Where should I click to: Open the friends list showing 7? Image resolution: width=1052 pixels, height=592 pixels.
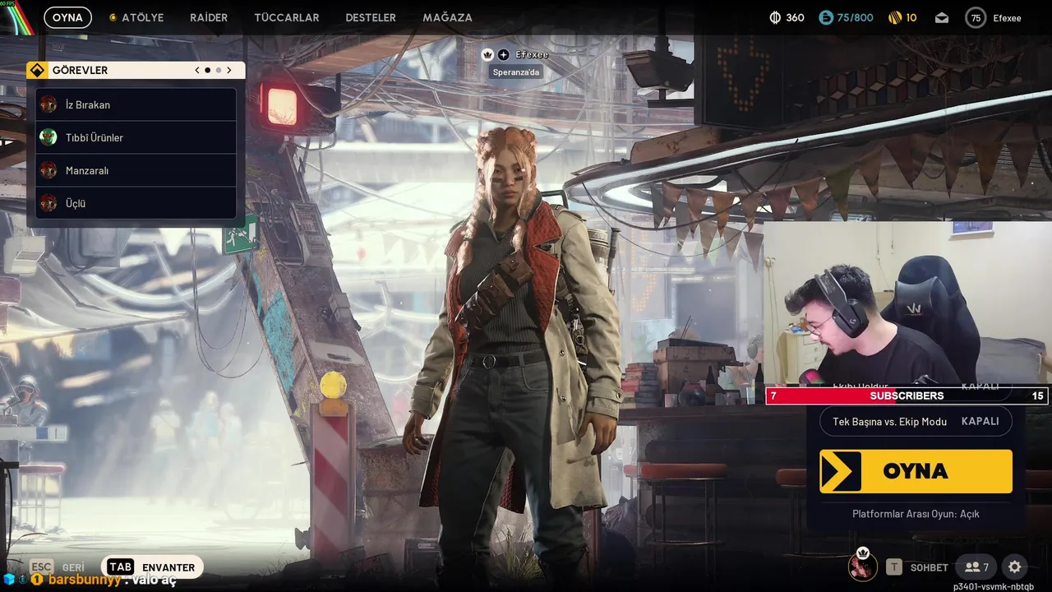click(x=976, y=567)
